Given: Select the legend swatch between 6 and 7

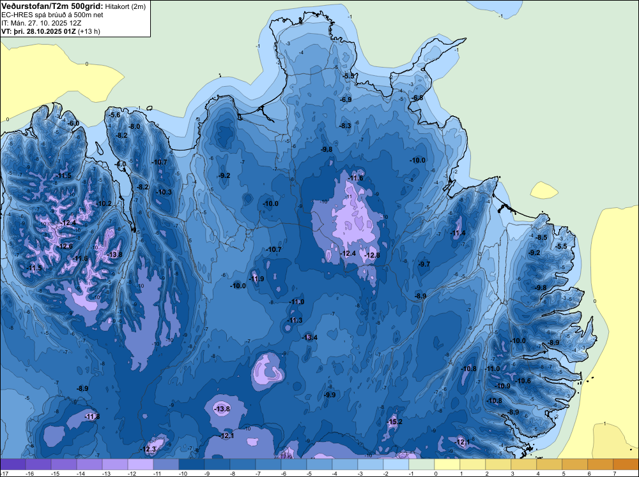Looking at the screenshot, I should [x=600, y=464].
